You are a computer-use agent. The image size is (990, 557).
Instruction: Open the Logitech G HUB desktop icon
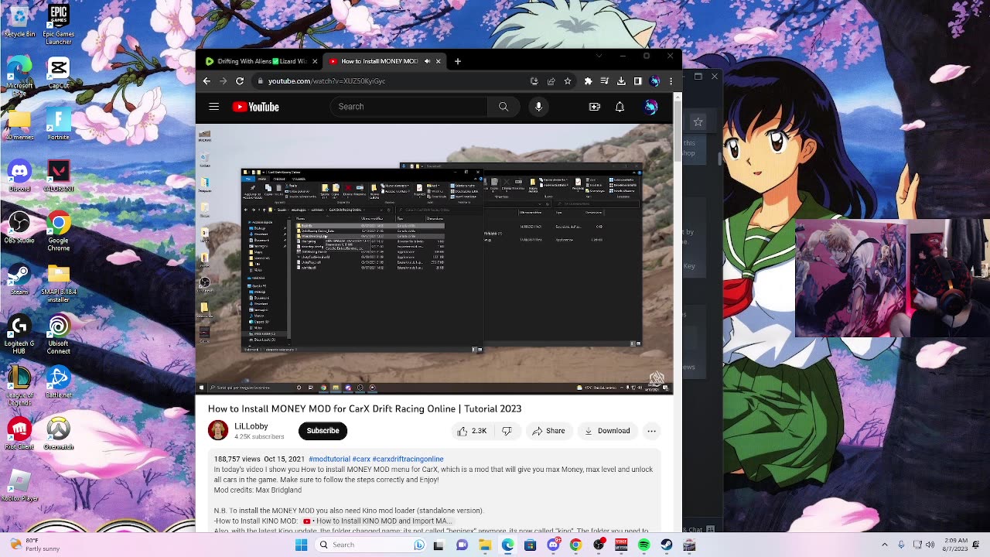pos(19,334)
